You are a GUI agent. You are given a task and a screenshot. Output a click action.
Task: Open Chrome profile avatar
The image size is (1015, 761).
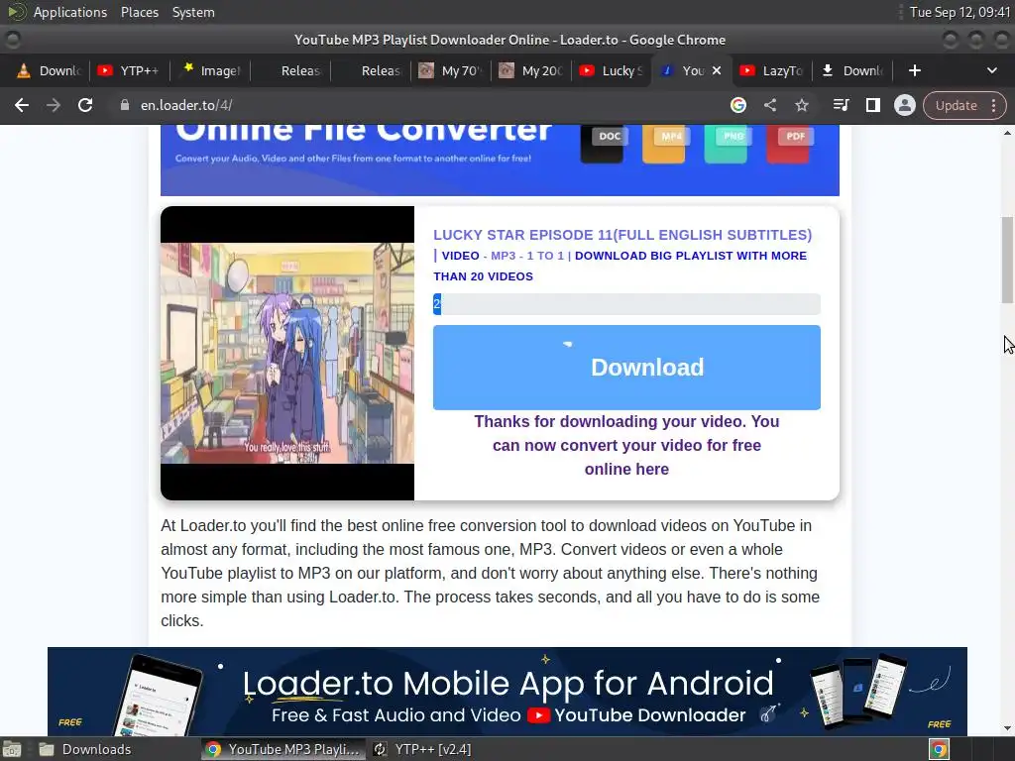904,105
